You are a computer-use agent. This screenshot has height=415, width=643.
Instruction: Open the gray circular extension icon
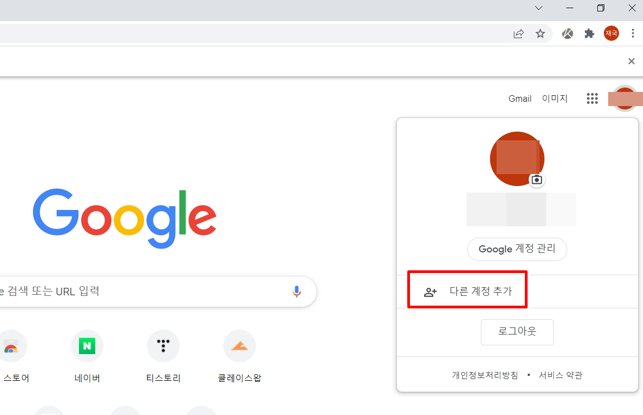coord(567,34)
